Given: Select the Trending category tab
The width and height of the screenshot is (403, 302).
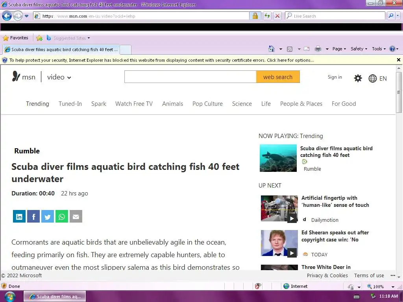Looking at the screenshot, I should (x=37, y=104).
